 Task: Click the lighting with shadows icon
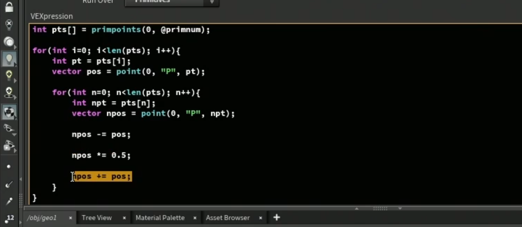click(x=9, y=93)
